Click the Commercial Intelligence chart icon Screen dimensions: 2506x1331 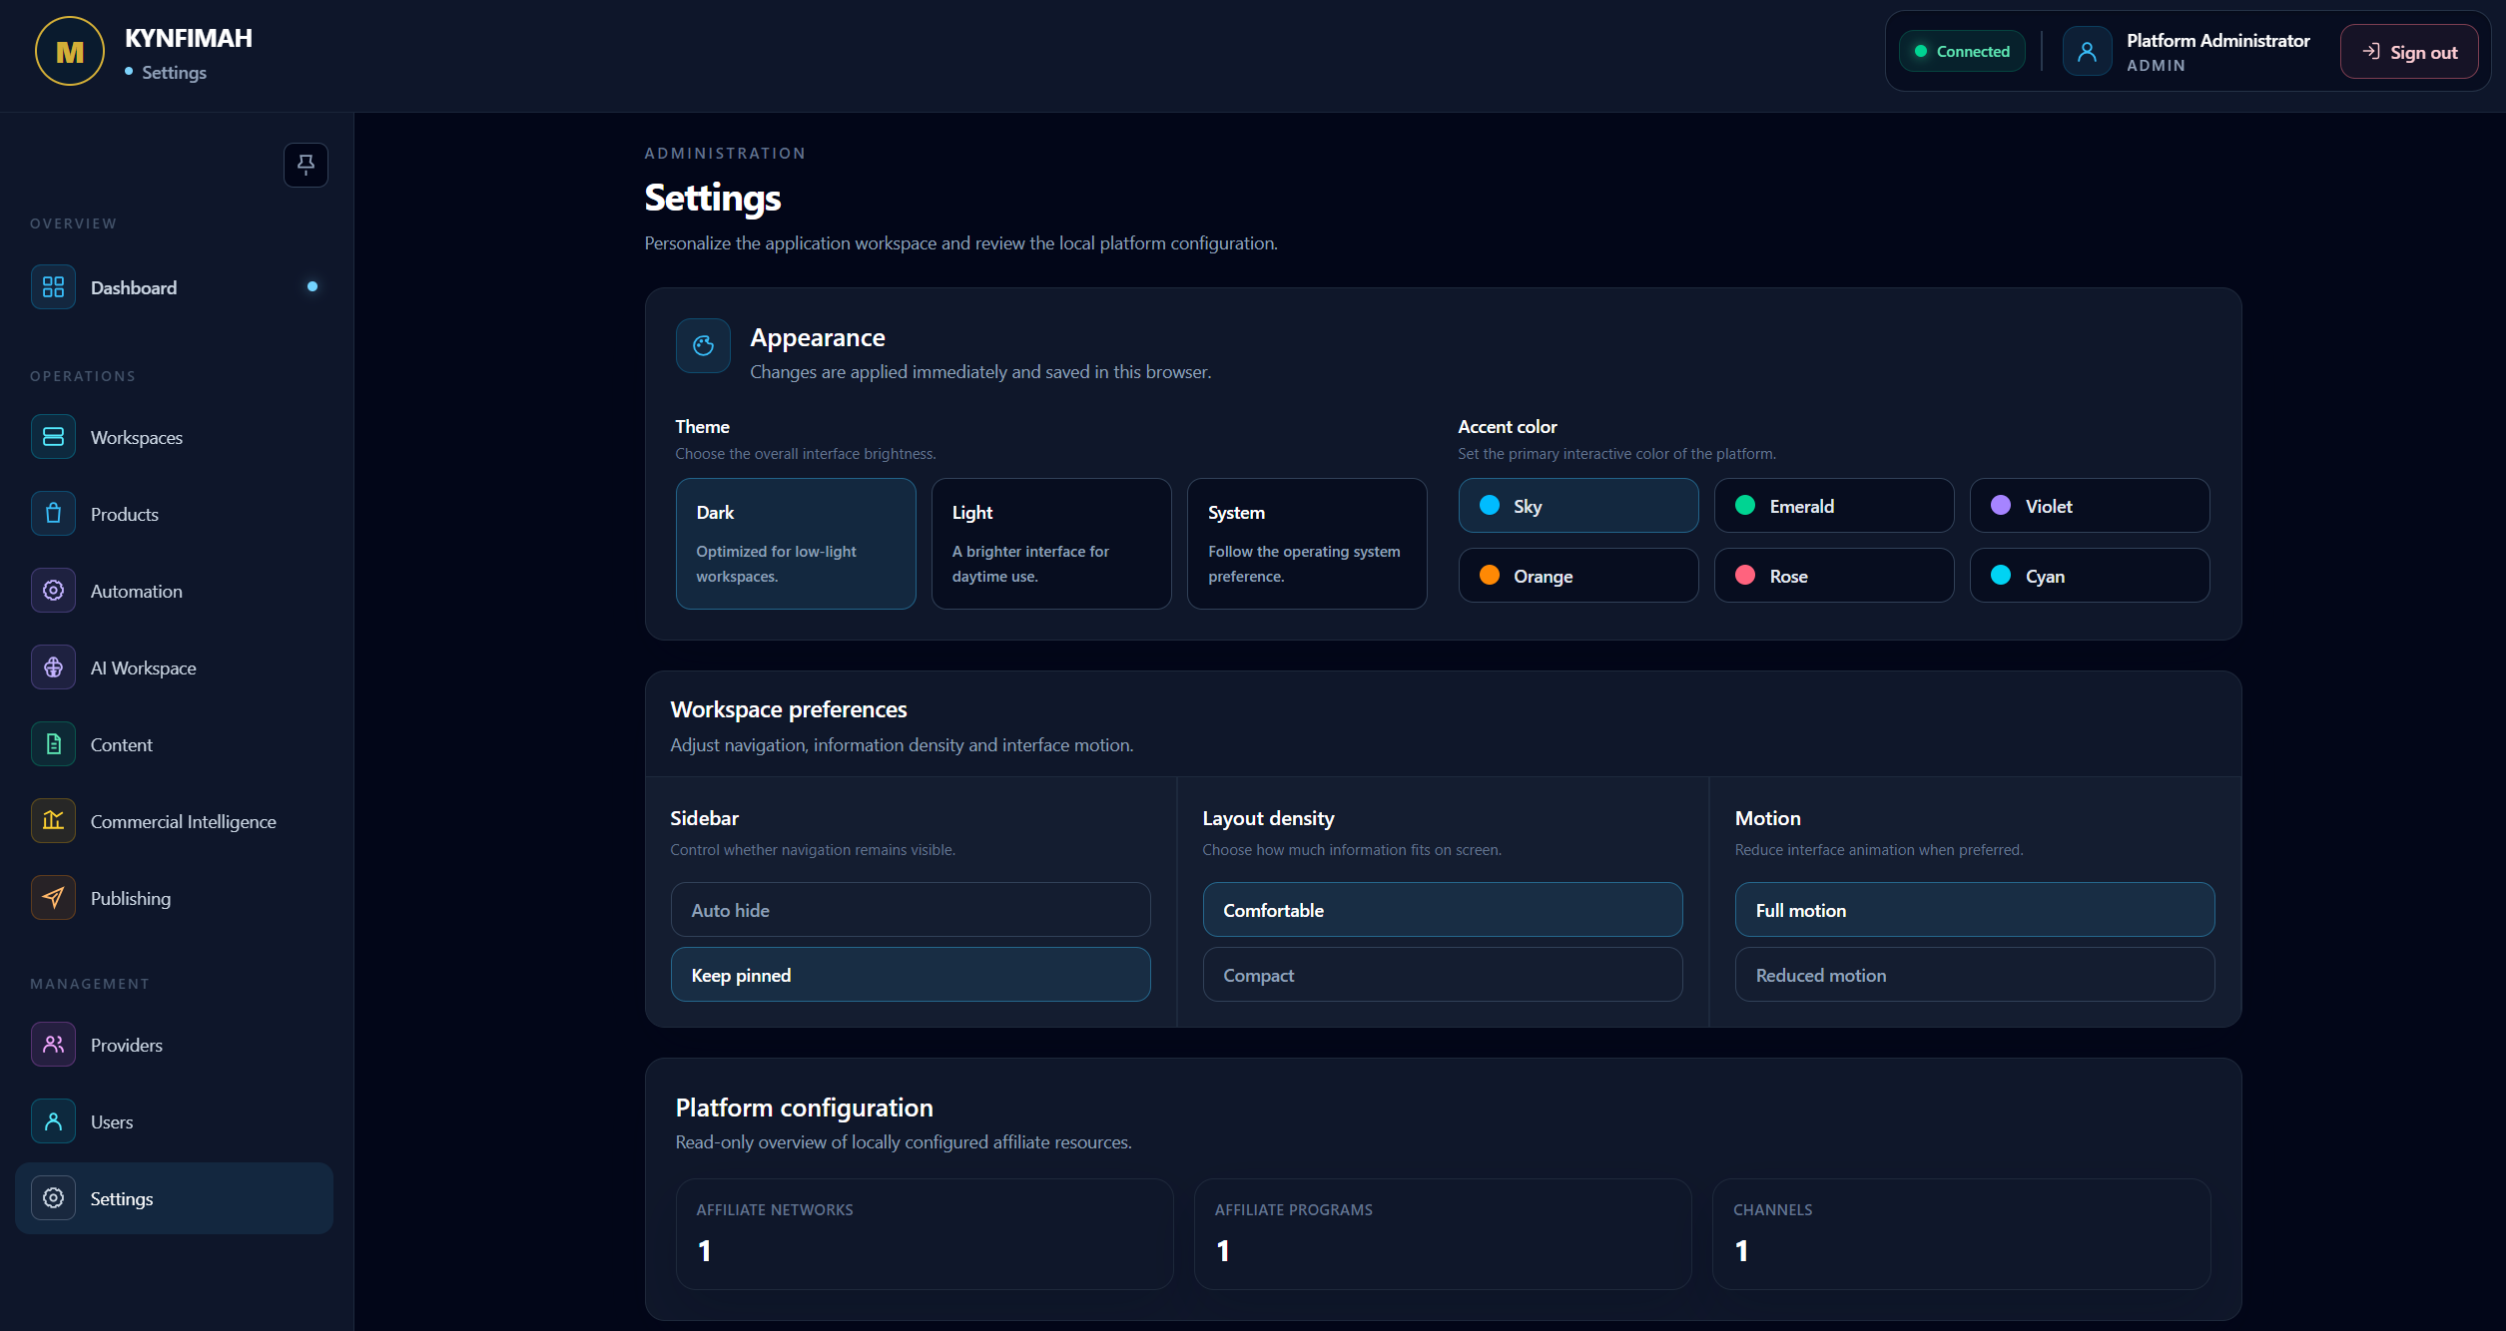pos(53,821)
